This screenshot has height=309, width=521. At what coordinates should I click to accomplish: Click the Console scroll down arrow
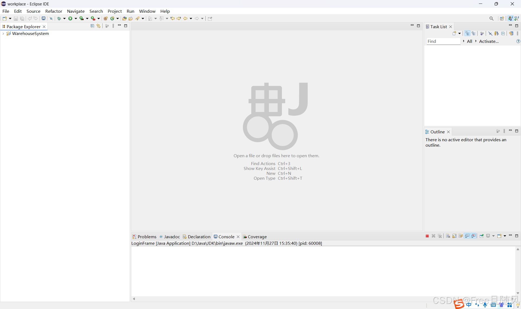click(518, 293)
